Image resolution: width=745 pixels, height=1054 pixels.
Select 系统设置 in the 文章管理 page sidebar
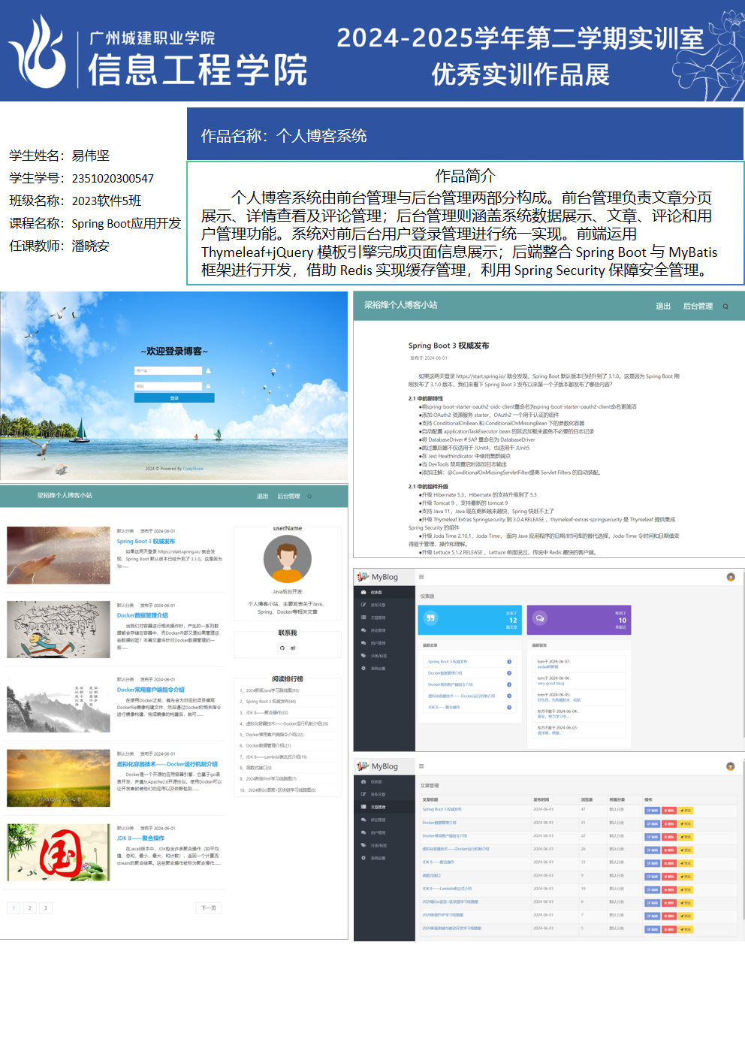click(377, 858)
